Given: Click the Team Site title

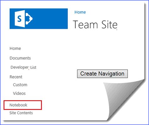Looking at the screenshot, I should pos(95,24).
